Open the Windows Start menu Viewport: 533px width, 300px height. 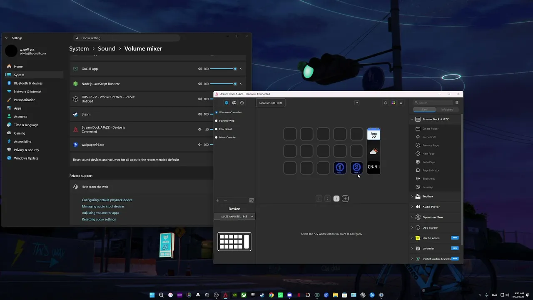[x=152, y=295]
